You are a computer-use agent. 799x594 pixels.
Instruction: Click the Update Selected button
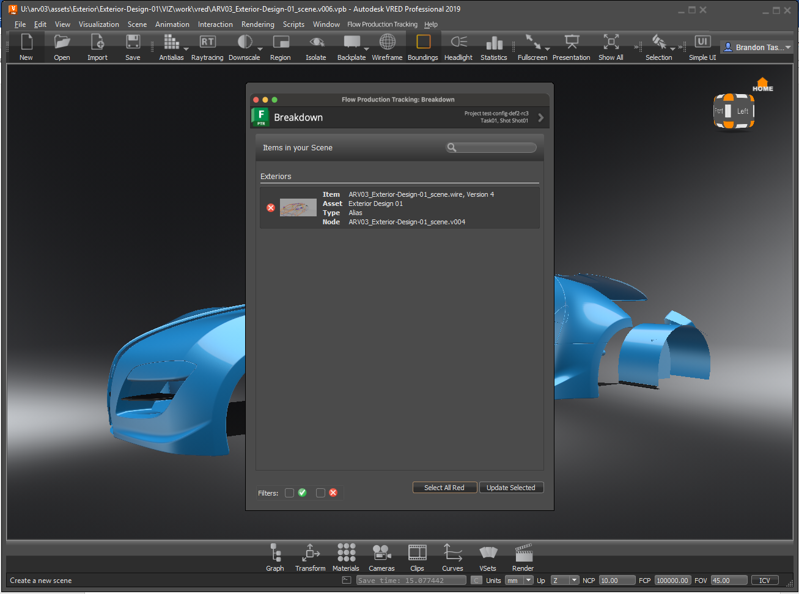[511, 488]
